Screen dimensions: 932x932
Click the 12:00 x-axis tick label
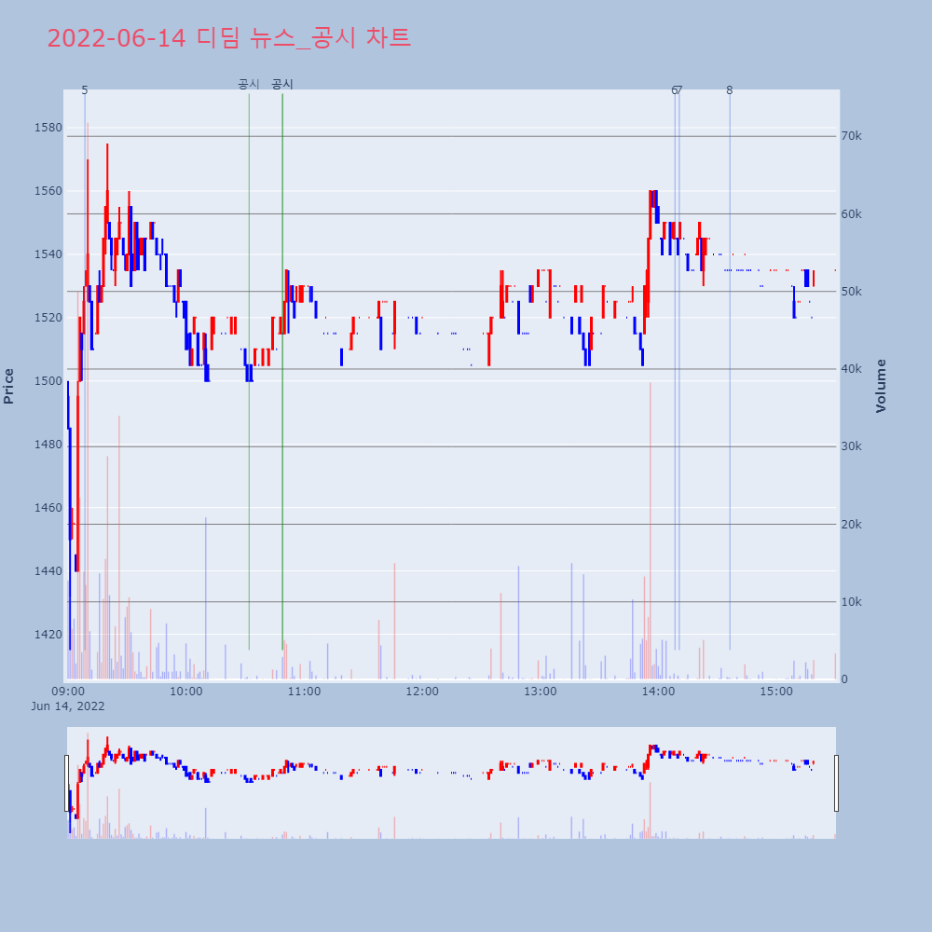(x=422, y=692)
